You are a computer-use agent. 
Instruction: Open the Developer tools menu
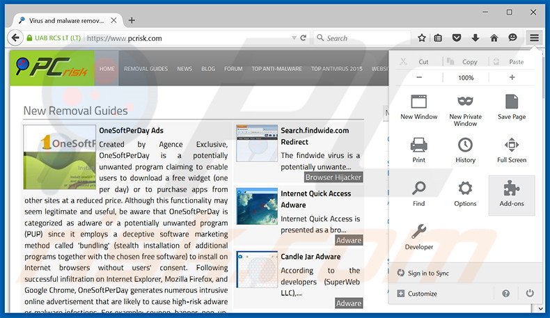pyautogui.click(x=419, y=237)
